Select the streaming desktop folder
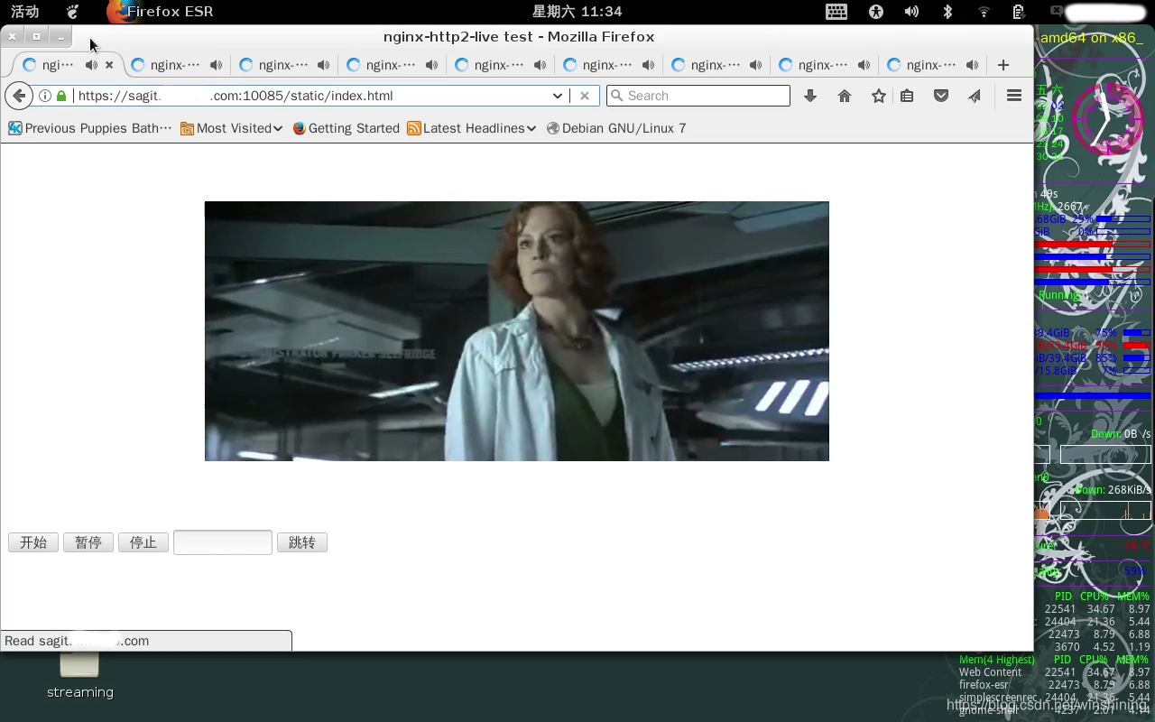This screenshot has width=1155, height=722. click(x=79, y=675)
